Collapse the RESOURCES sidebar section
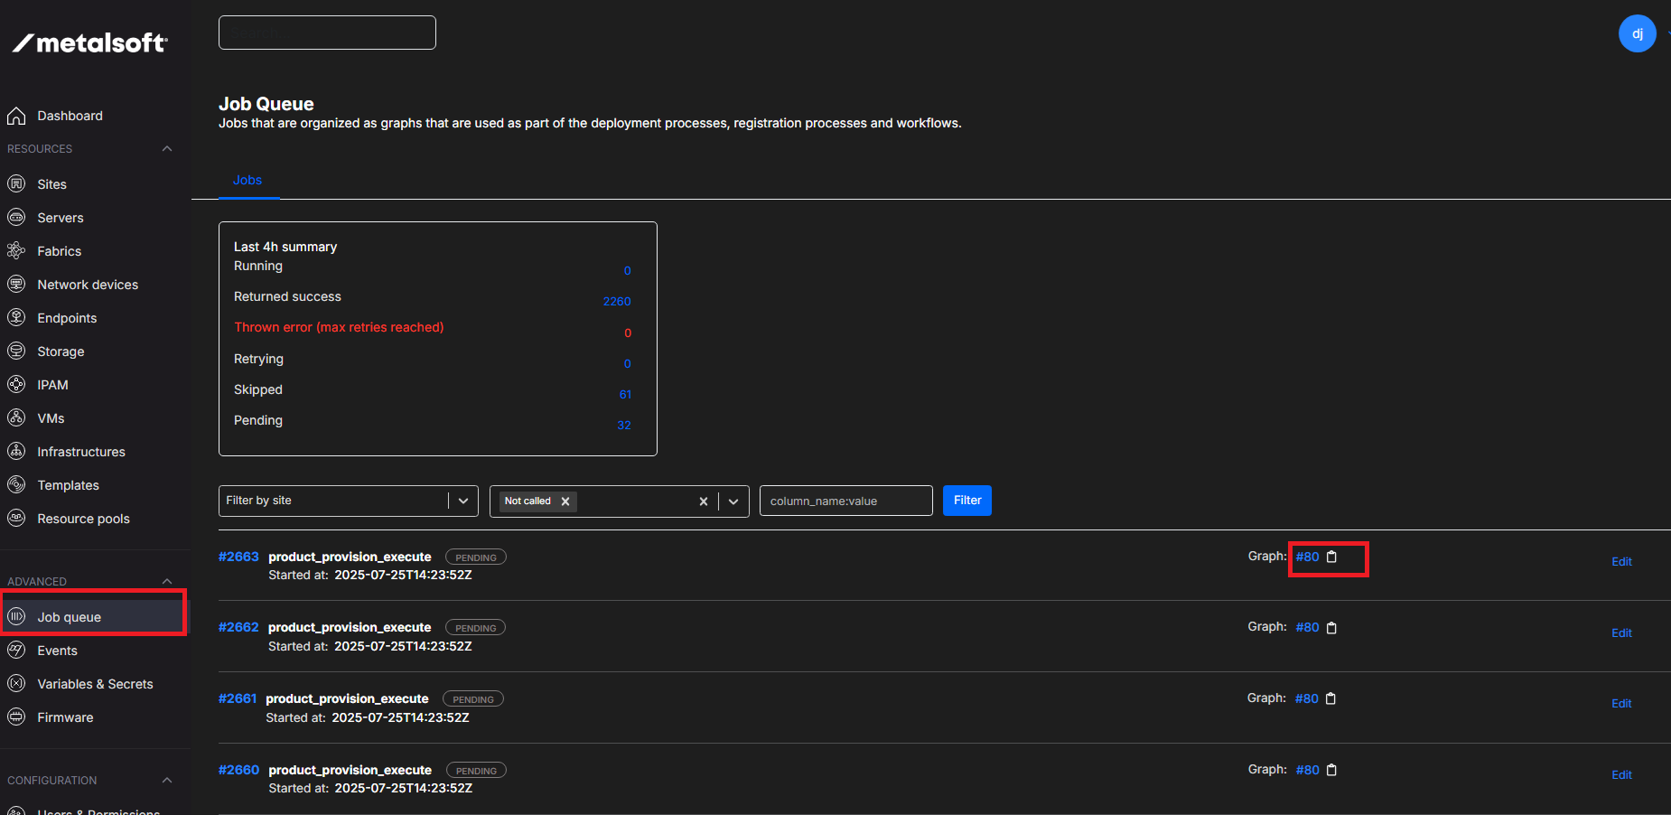This screenshot has height=815, width=1671. click(167, 149)
